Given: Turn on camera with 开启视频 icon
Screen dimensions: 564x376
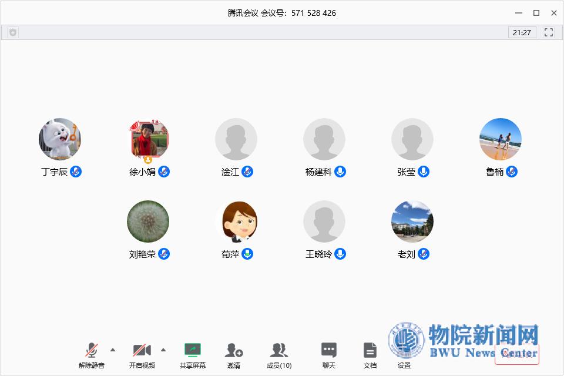Looking at the screenshot, I should [142, 350].
